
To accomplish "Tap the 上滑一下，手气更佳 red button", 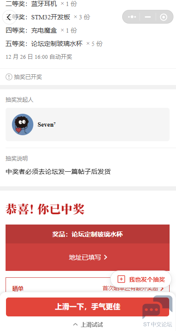I will pos(88,307).
